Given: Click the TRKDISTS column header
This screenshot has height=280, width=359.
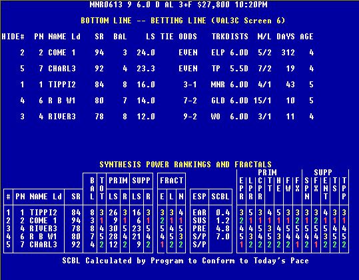Looking at the screenshot, I should pyautogui.click(x=230, y=37).
